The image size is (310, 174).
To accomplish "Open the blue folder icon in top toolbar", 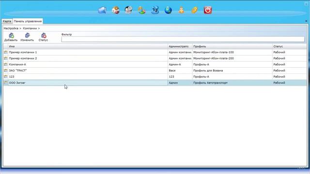I will pyautogui.click(x=102, y=10).
